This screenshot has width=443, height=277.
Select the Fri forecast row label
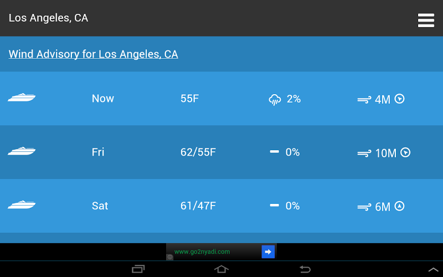click(98, 152)
